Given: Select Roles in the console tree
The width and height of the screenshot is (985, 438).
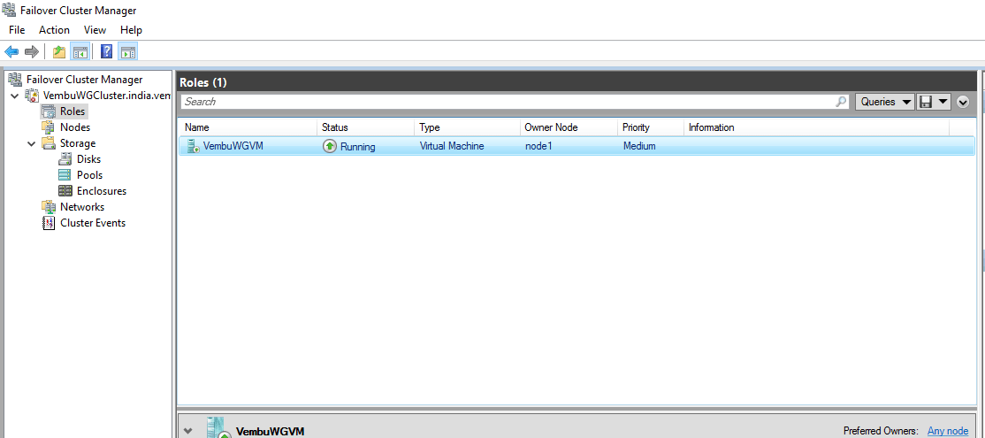Looking at the screenshot, I should pos(73,111).
